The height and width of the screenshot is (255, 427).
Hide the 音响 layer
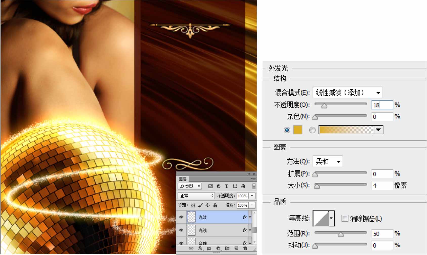(181, 243)
